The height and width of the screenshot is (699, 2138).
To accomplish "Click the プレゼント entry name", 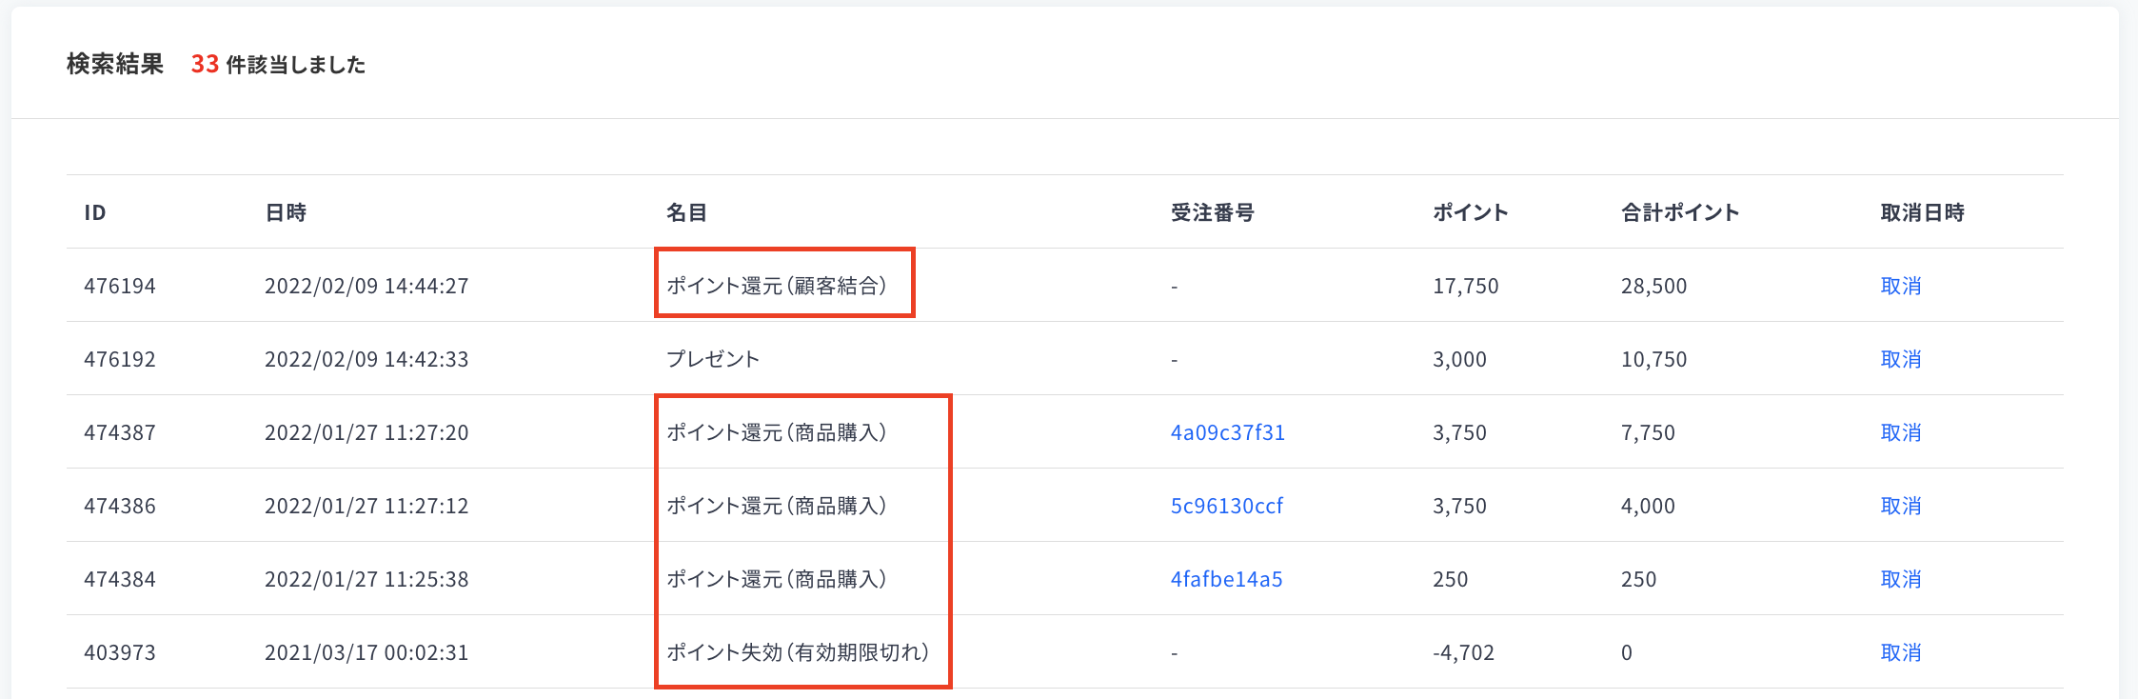I will (713, 359).
